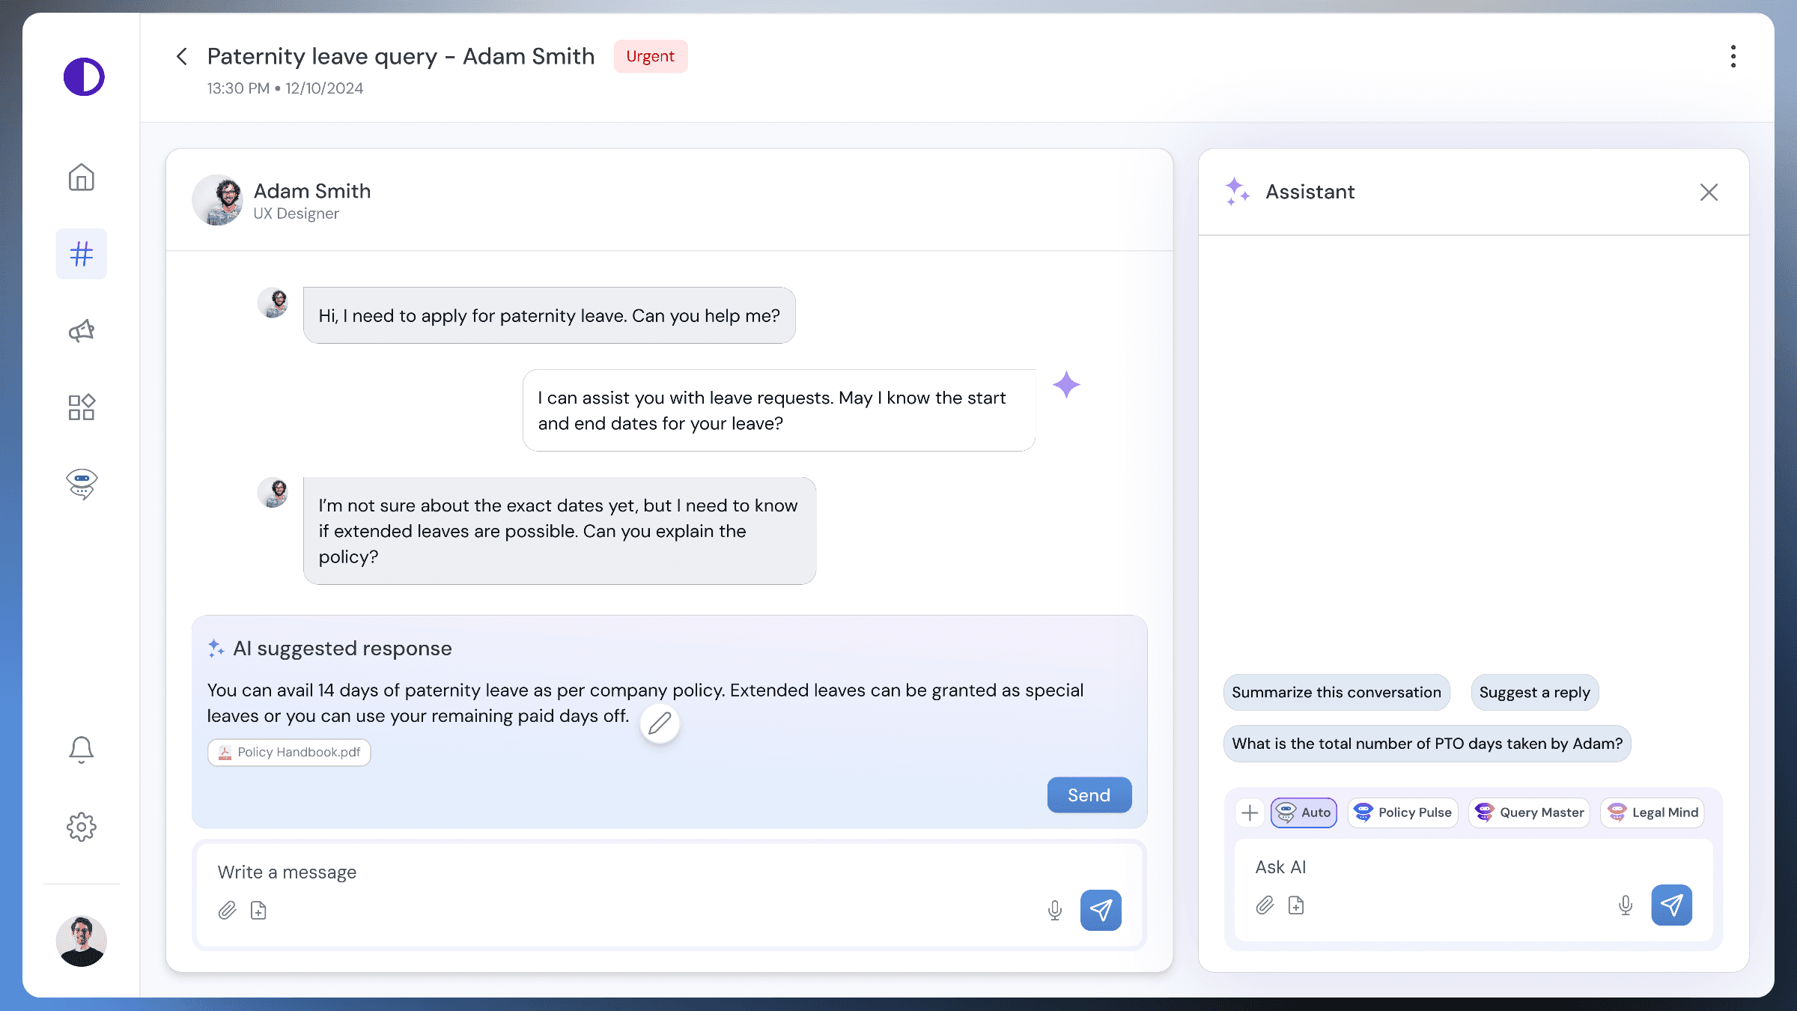1797x1011 pixels.
Task: Open the three-dot more options menu
Action: 1733,56
